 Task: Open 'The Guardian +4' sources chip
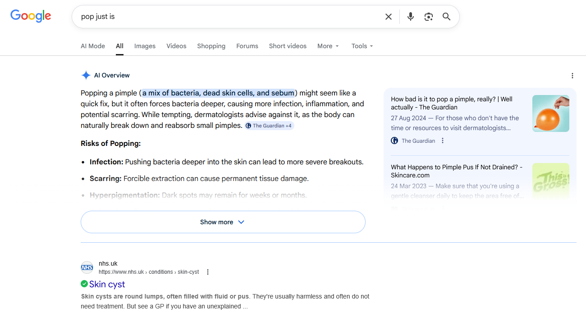click(270, 126)
